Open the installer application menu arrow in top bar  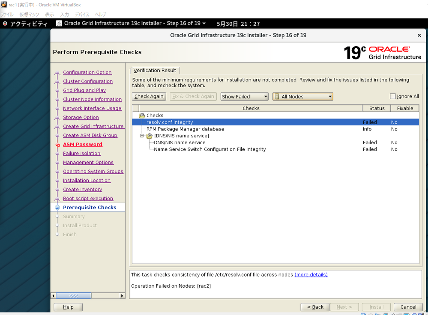(x=204, y=24)
